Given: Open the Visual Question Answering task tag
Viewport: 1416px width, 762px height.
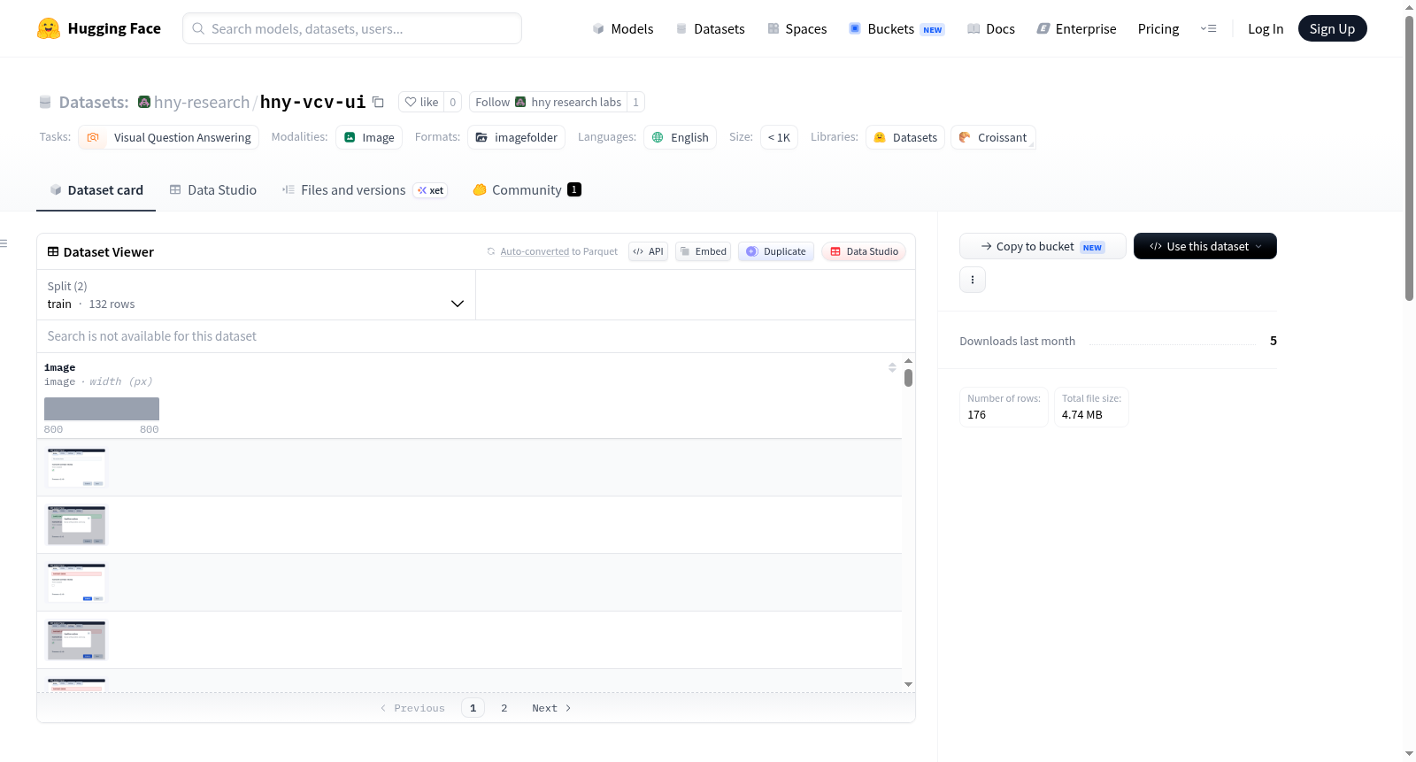Looking at the screenshot, I should click(x=169, y=137).
